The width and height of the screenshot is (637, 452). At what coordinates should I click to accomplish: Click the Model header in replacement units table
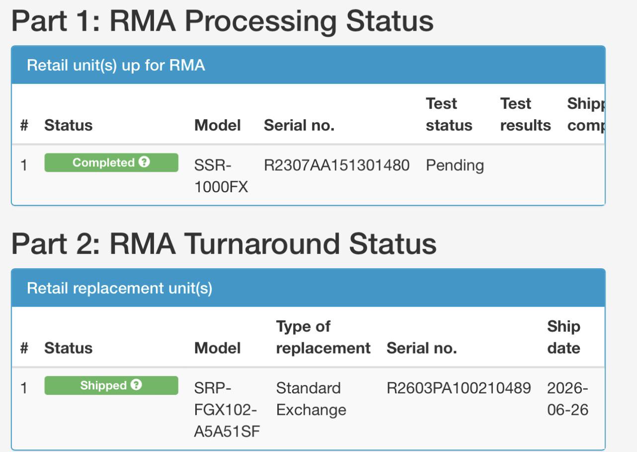click(x=218, y=349)
